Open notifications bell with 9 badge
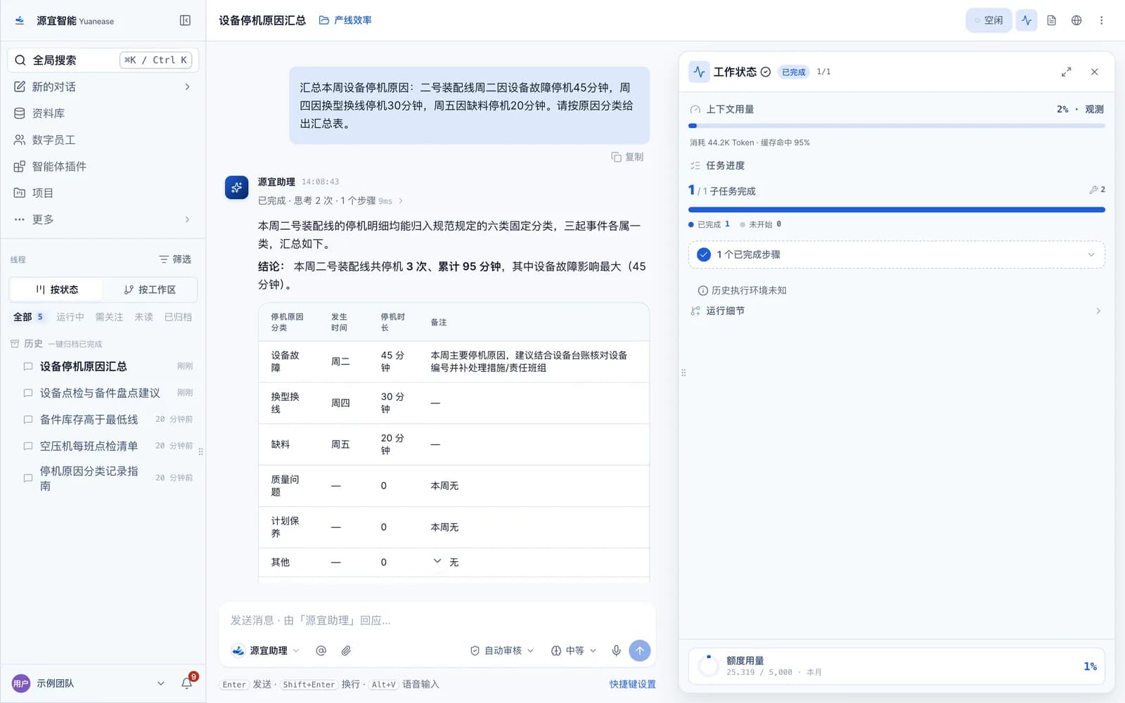The image size is (1125, 703). click(x=187, y=683)
